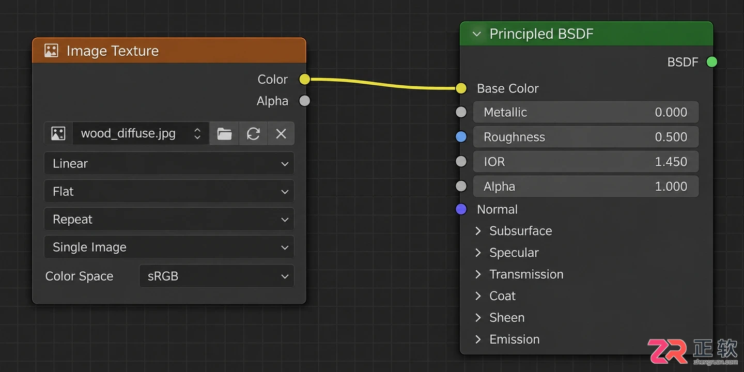Click the Normal input socket
744x372 pixels.
pos(461,209)
